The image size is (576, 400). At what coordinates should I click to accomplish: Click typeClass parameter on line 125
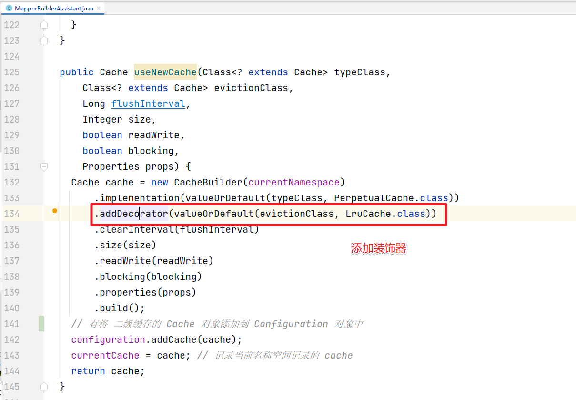[360, 72]
